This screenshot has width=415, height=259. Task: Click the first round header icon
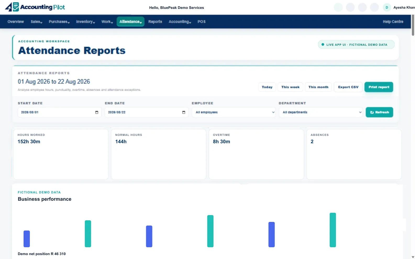click(338, 7)
